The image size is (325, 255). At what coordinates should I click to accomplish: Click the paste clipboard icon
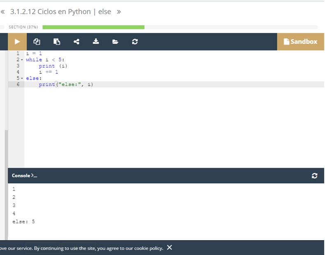(57, 42)
